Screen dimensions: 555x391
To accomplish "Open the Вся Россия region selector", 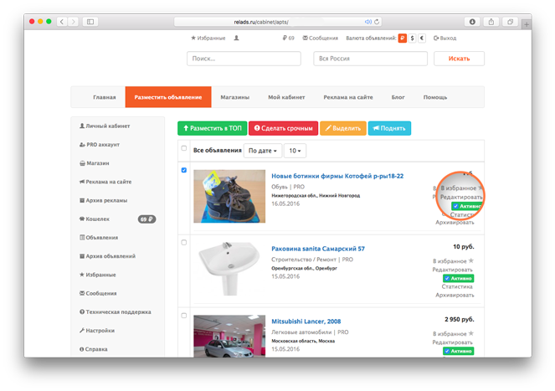I will tap(370, 59).
